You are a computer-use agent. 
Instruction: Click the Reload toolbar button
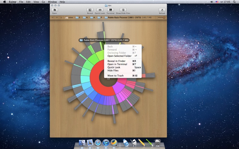click(162, 10)
